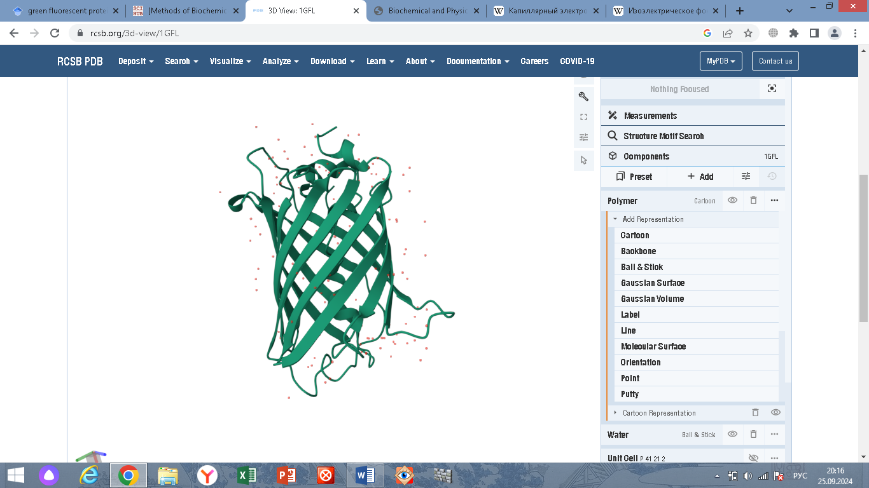
Task: Open the wrench settings tool in viewer
Action: [x=583, y=97]
